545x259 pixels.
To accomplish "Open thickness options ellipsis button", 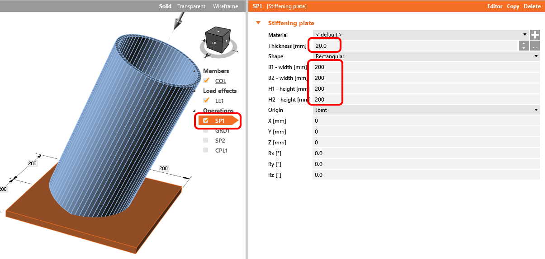I will click(x=535, y=46).
